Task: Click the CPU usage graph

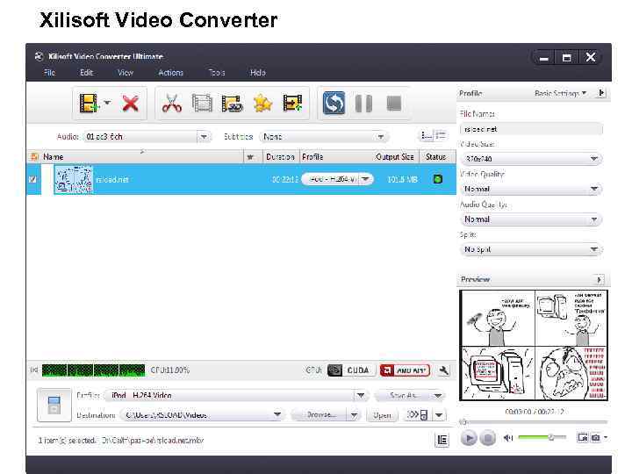Action: coord(93,370)
